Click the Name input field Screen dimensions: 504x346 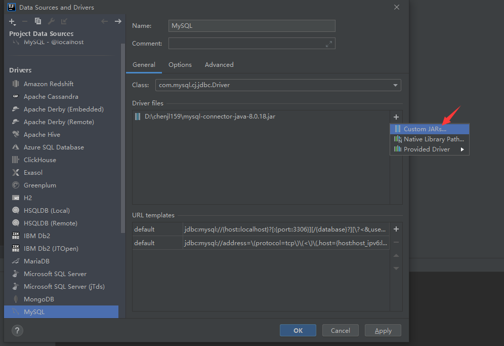(251, 26)
